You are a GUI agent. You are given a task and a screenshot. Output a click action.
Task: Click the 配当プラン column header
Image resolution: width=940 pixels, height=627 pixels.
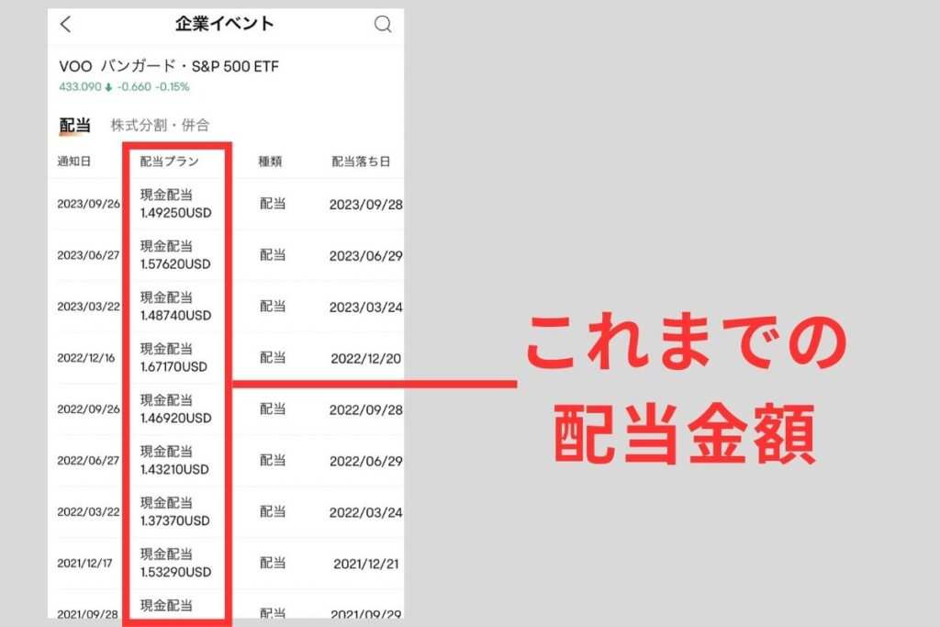coord(169,162)
